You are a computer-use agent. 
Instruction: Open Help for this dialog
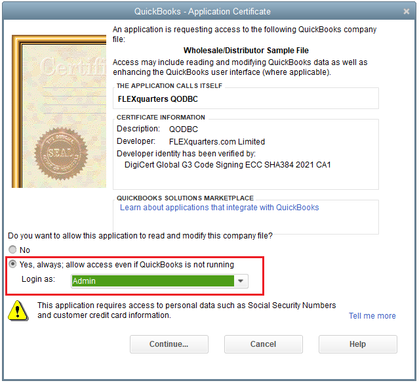(357, 344)
